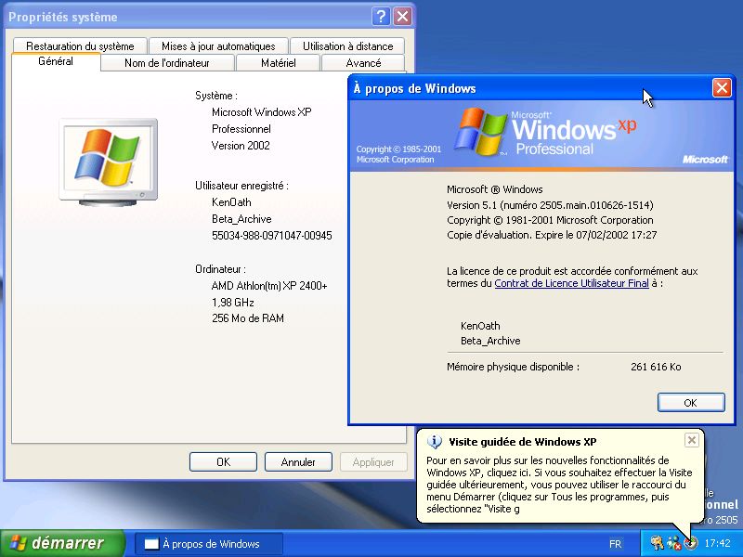Go to the Avancé tab

pos(363,63)
